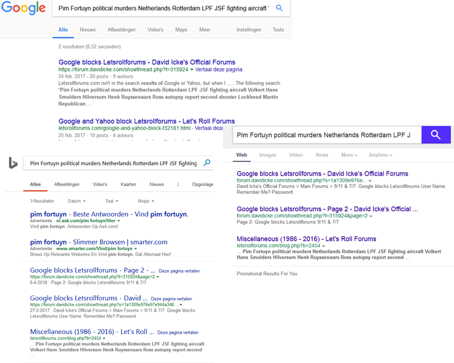Select Bing's Alles tab
The height and width of the screenshot is (363, 454).
(35, 184)
